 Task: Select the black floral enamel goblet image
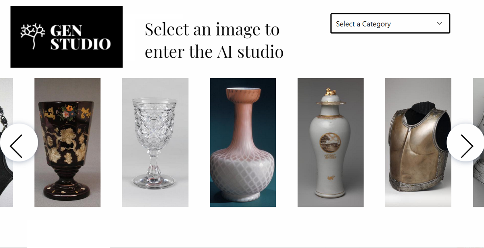[x=67, y=143]
